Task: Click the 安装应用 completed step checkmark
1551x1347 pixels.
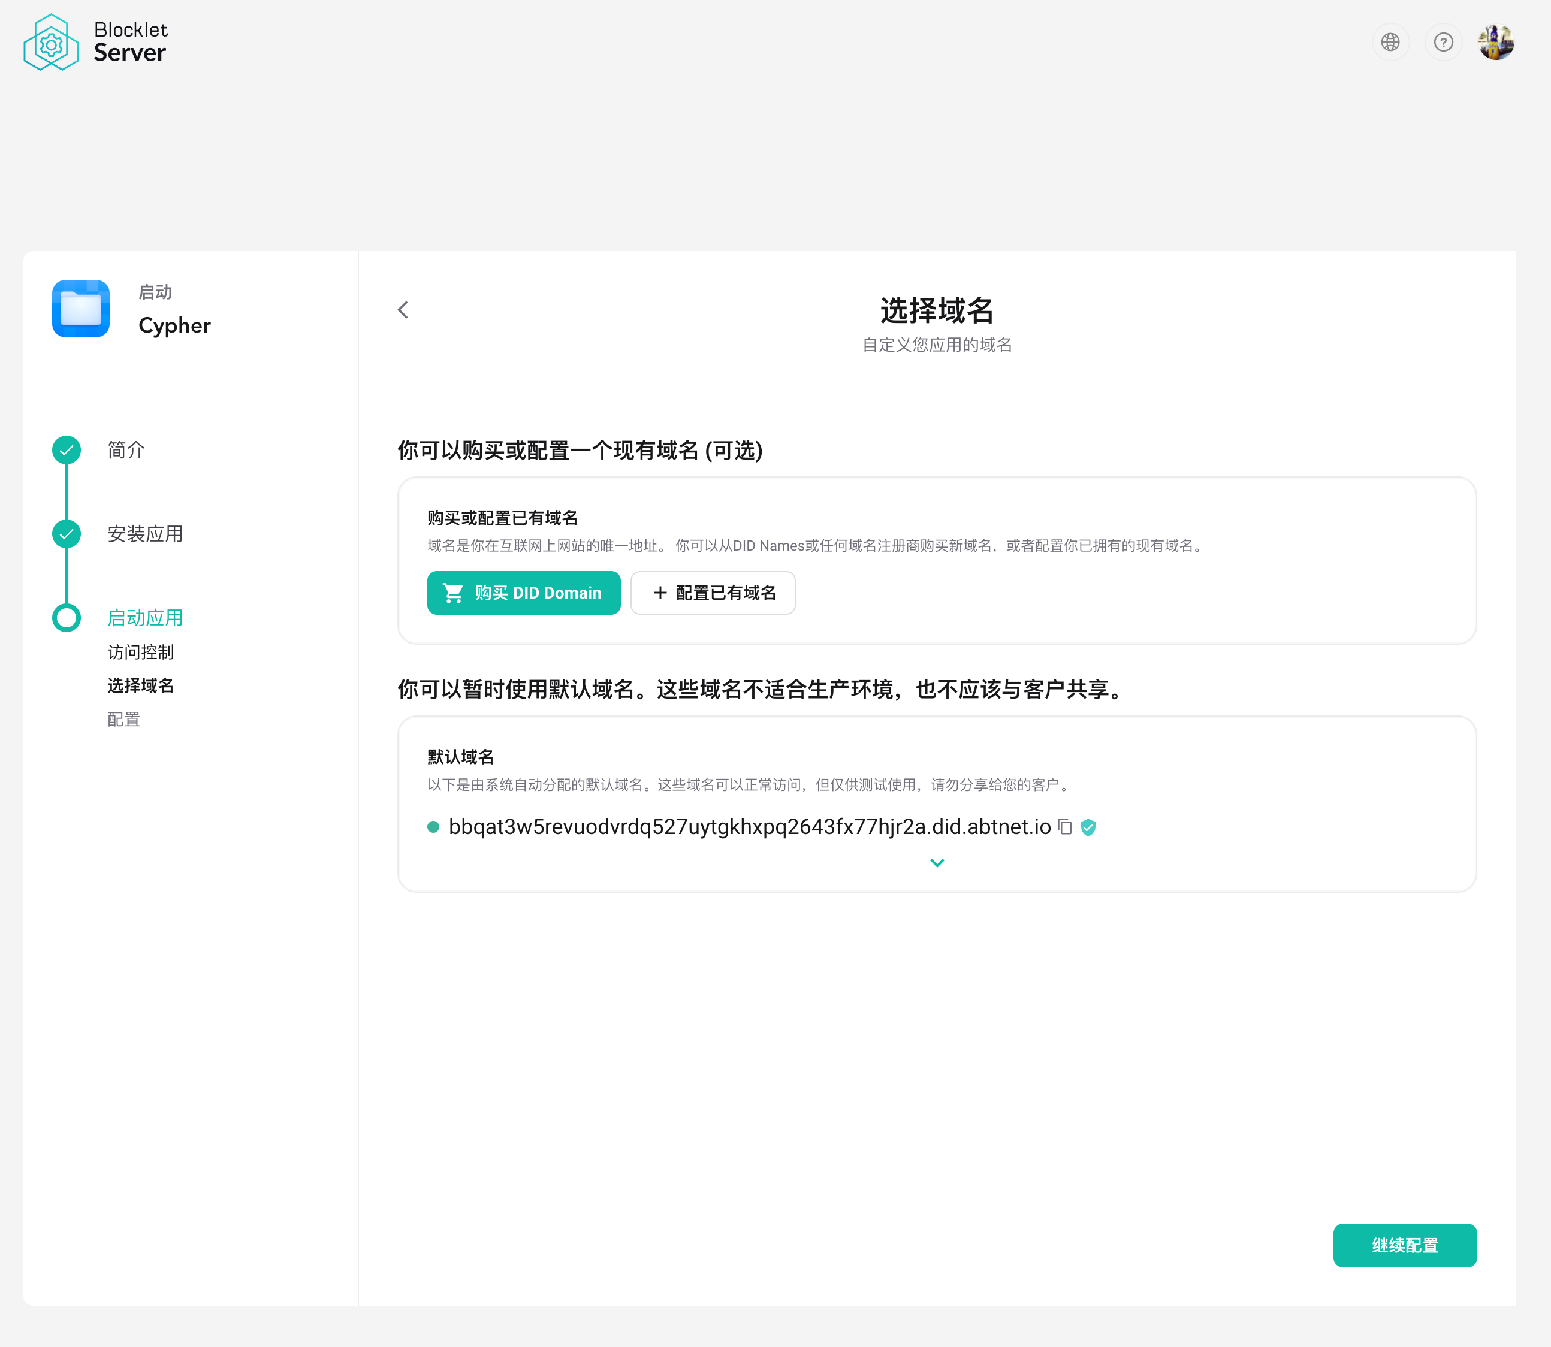Action: pos(67,534)
